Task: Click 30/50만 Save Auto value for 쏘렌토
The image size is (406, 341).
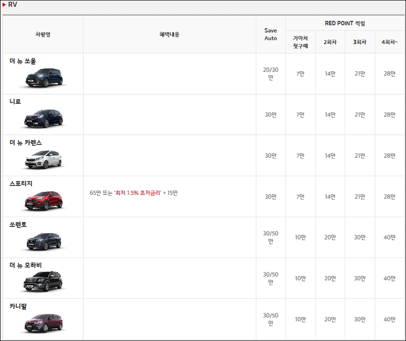Action: click(x=271, y=237)
